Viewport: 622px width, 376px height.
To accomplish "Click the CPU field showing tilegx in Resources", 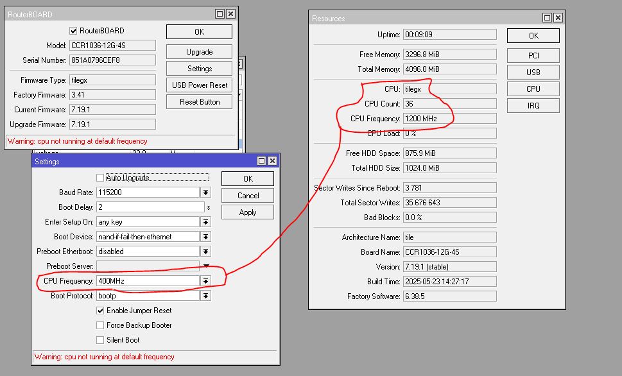I will pyautogui.click(x=450, y=89).
